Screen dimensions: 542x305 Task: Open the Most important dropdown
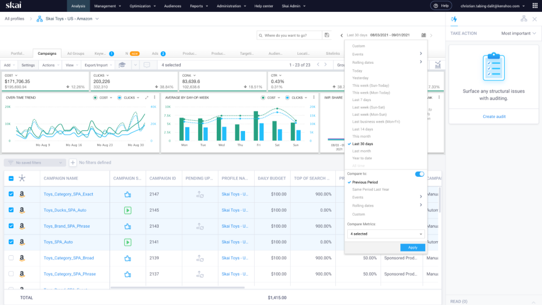(518, 33)
